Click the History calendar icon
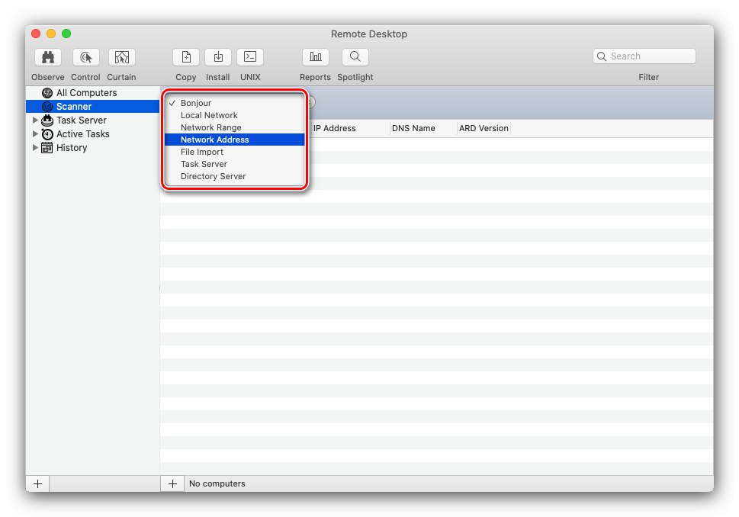Viewport: 739px width, 517px height. click(x=47, y=147)
